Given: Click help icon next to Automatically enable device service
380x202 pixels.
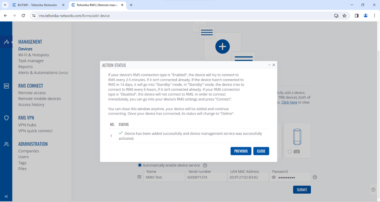Looking at the screenshot, I should pyautogui.click(x=205, y=165).
